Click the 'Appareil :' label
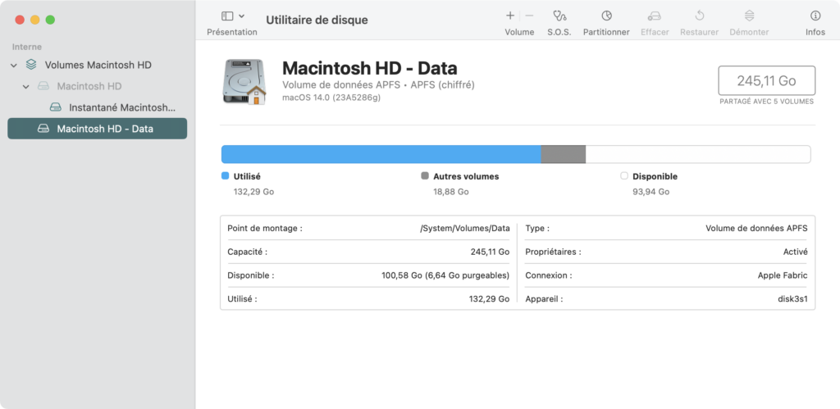Viewport: 840px width, 409px height. pyautogui.click(x=545, y=298)
